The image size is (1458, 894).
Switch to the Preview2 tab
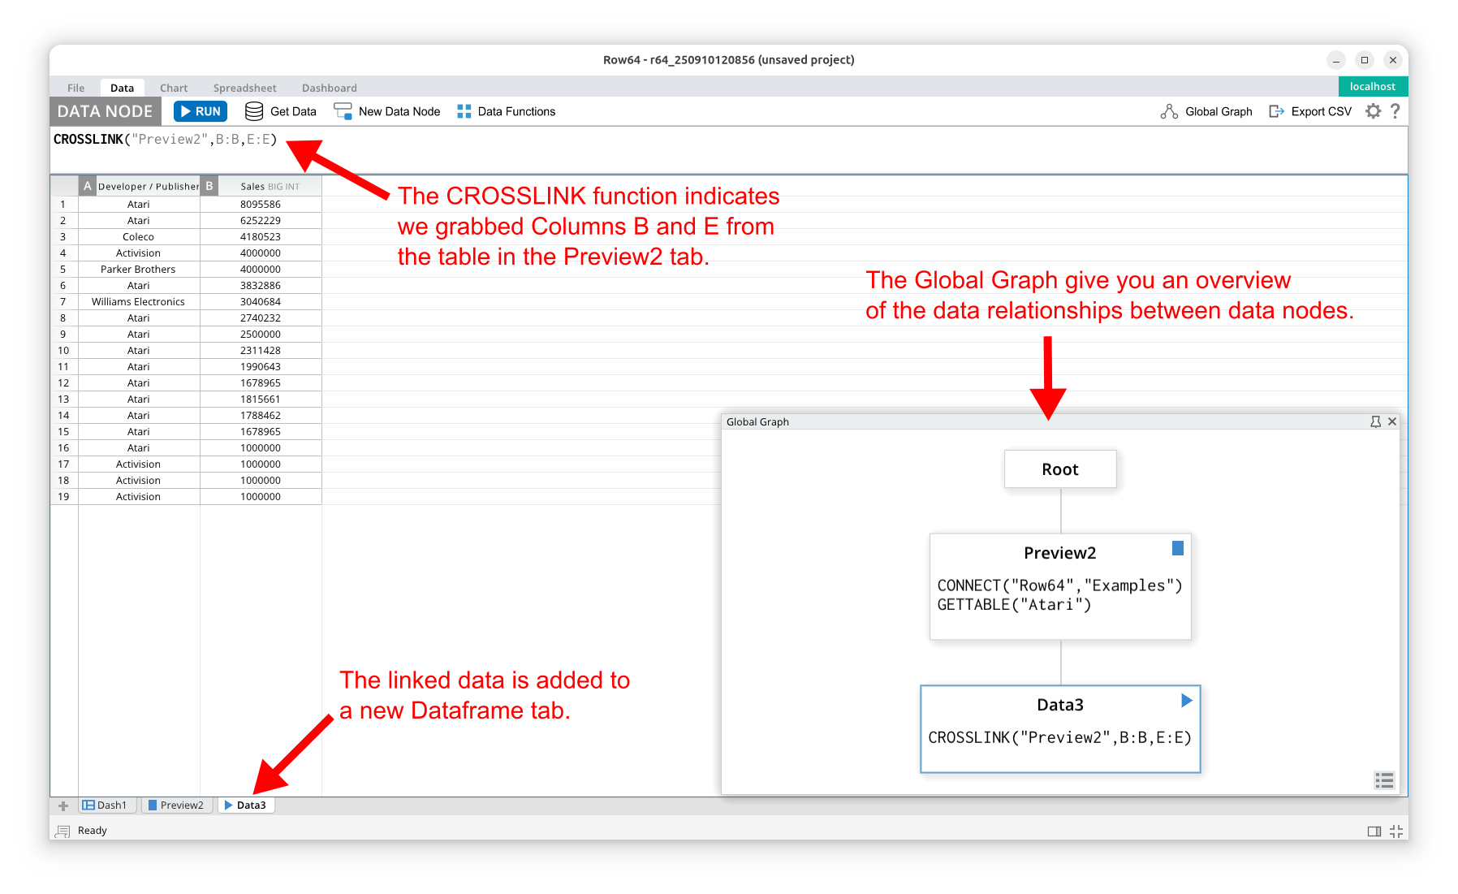pos(176,805)
